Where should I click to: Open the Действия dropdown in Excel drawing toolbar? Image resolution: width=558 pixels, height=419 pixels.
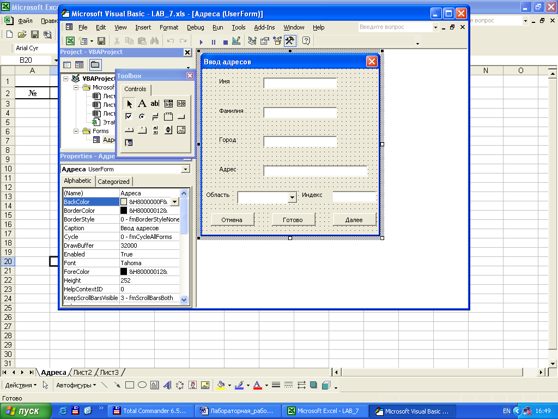(x=21, y=385)
